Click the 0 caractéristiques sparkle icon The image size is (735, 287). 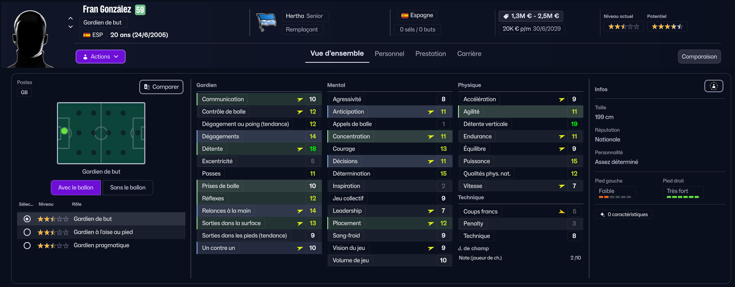602,215
